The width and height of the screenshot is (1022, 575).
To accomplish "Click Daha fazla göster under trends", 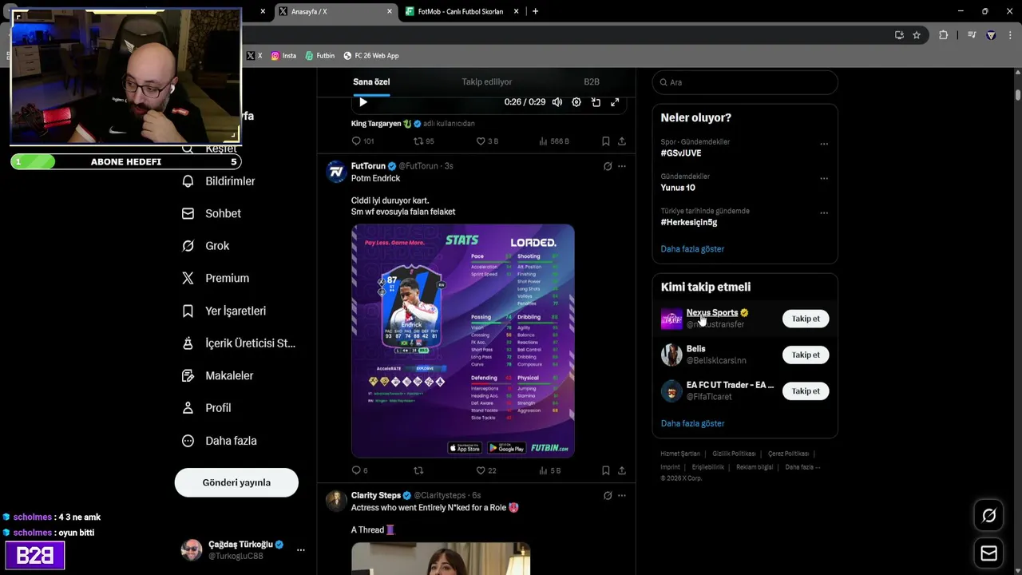I will click(x=692, y=249).
